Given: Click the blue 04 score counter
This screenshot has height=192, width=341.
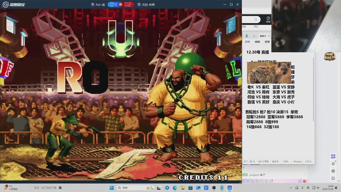Looking at the screenshot, I should point(113,4).
